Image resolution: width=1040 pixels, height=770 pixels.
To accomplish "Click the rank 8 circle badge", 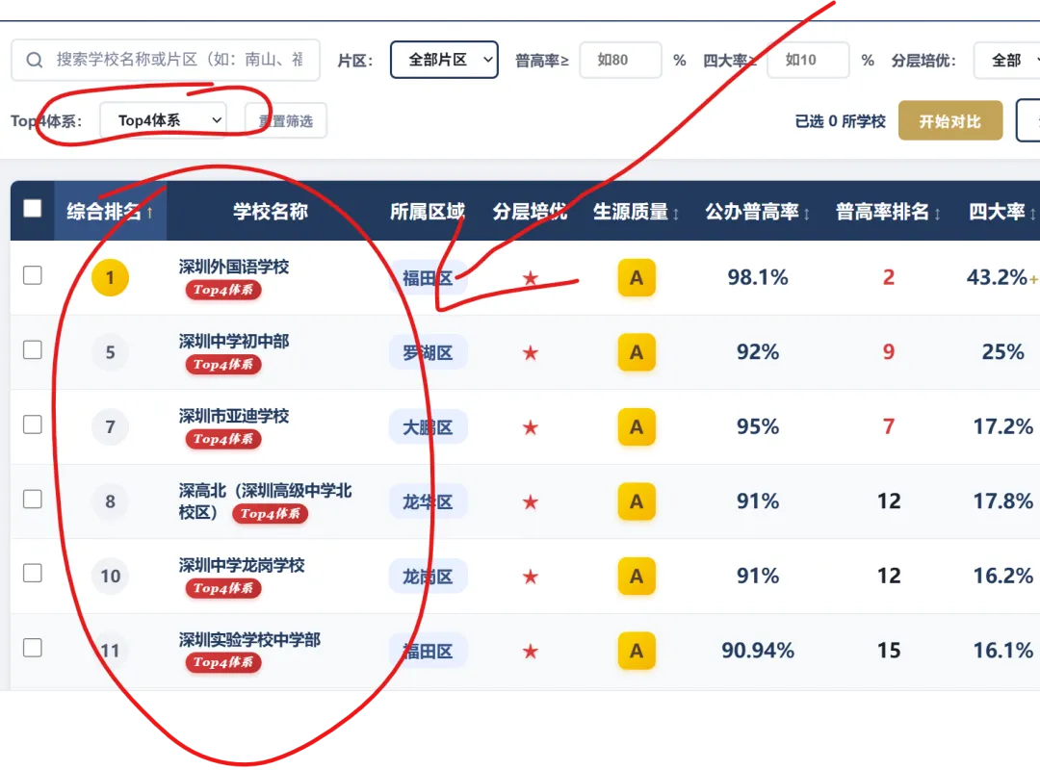I will (110, 501).
